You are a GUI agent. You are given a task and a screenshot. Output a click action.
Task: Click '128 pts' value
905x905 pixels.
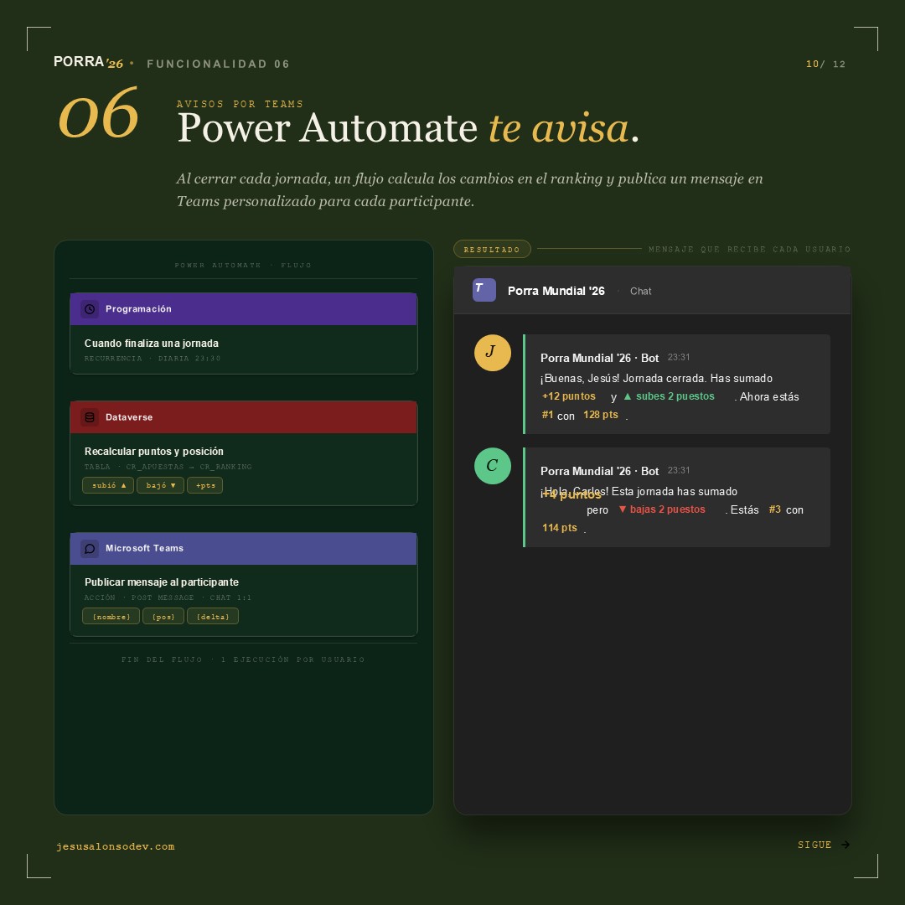[x=600, y=415]
